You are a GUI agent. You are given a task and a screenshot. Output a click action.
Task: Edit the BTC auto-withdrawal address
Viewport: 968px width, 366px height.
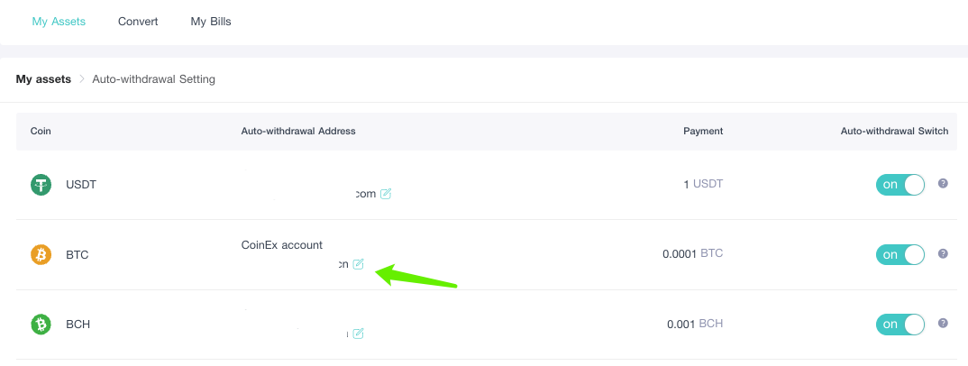click(359, 264)
